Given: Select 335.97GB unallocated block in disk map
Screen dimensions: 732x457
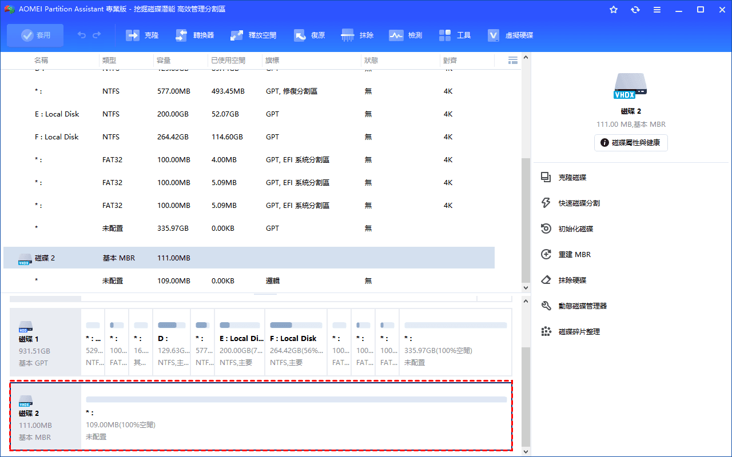Looking at the screenshot, I should click(x=455, y=342).
